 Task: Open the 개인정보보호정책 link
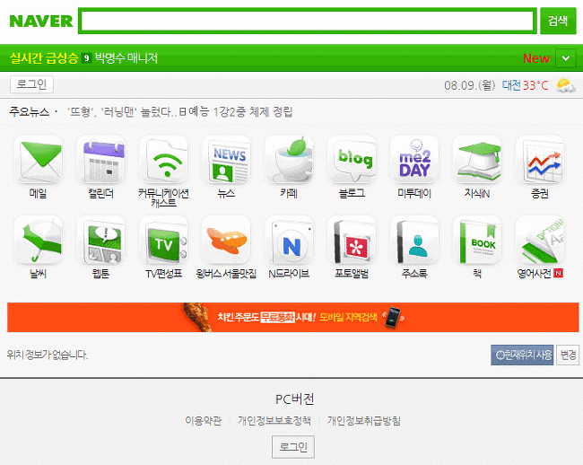(274, 421)
